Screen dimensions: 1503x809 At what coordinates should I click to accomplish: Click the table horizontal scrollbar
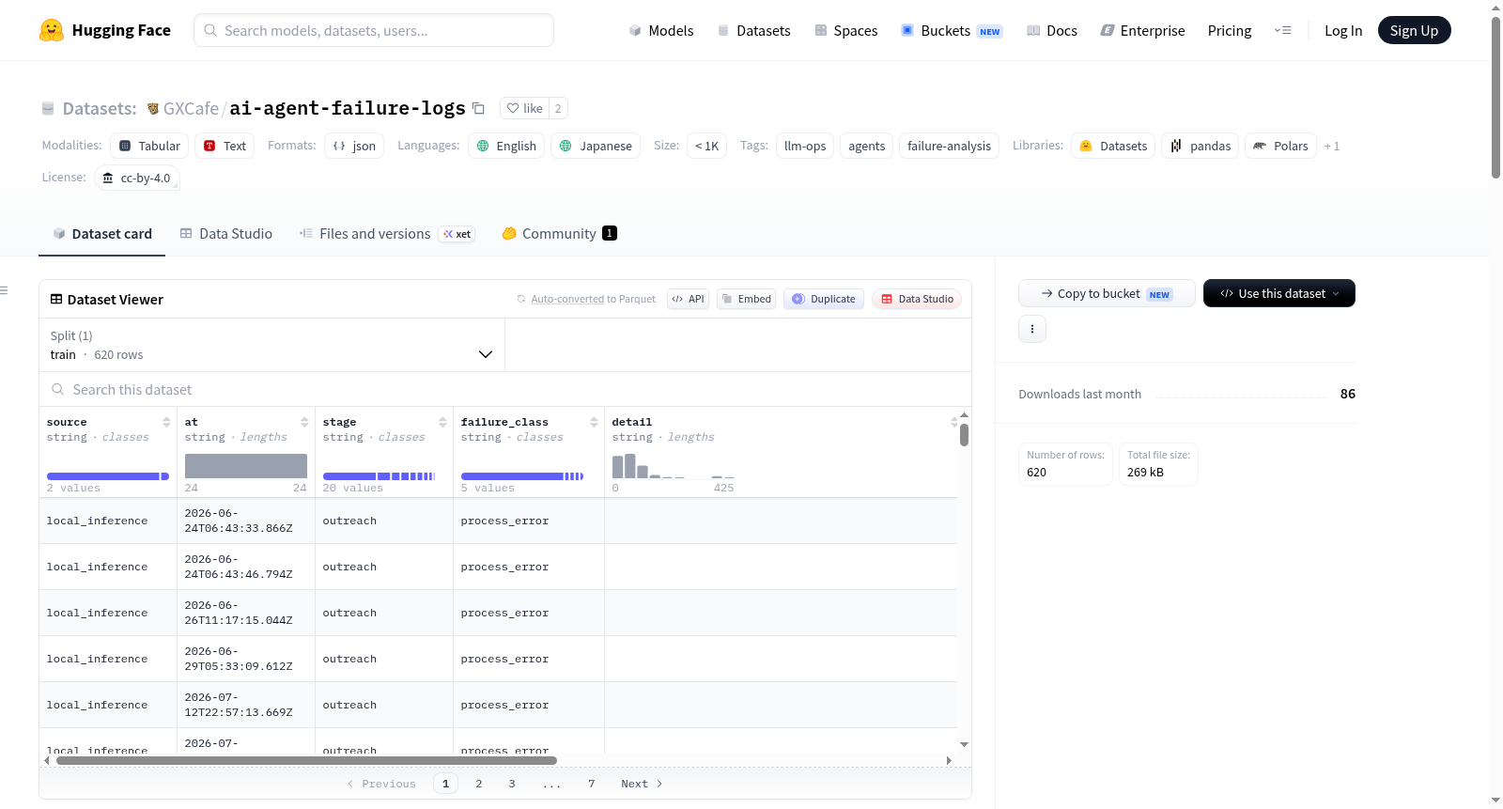coord(307,760)
